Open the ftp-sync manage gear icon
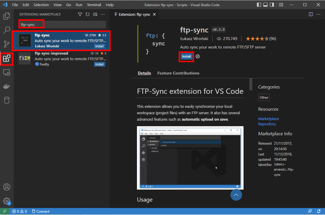This screenshot has width=325, height=215. (198, 56)
